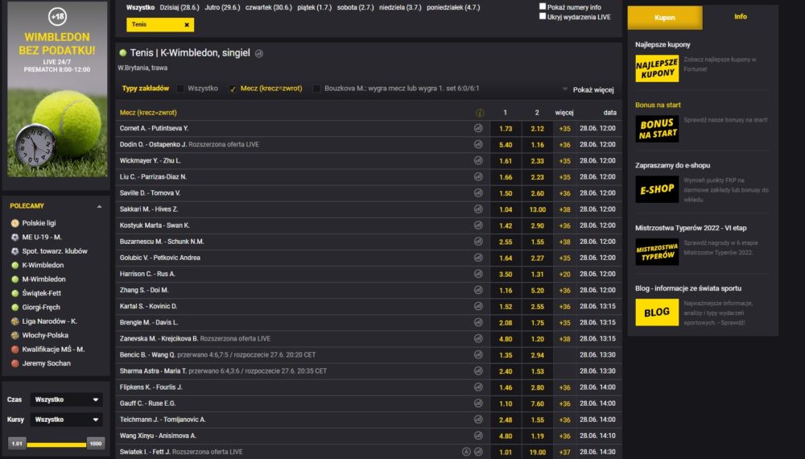Viewport: 805px width, 459px height.
Task: Select Wszystko date filter
Action: coord(140,8)
